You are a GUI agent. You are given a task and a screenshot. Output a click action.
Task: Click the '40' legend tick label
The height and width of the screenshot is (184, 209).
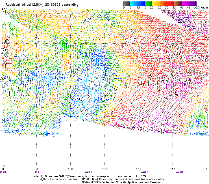point(181,8)
